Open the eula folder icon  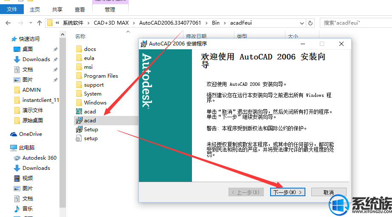click(79, 58)
